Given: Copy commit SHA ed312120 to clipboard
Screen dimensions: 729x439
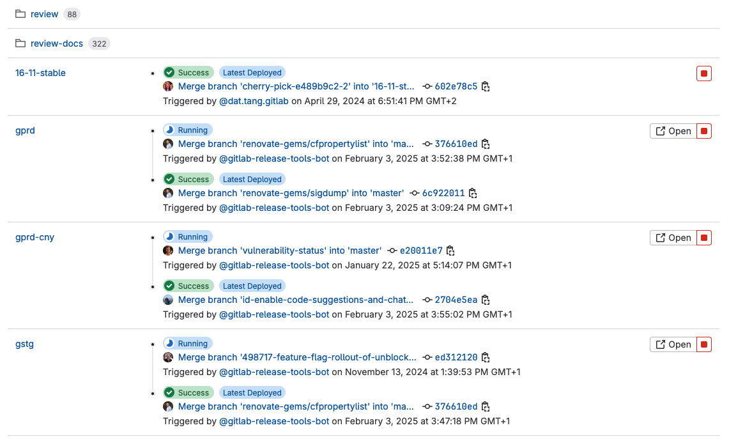Looking at the screenshot, I should tap(486, 358).
